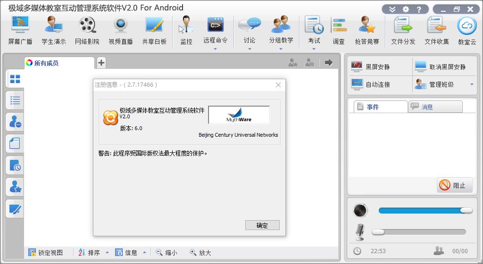The width and height of the screenshot is (483, 264).
Task: Expand the 信息 options arrow
Action: [x=144, y=253]
